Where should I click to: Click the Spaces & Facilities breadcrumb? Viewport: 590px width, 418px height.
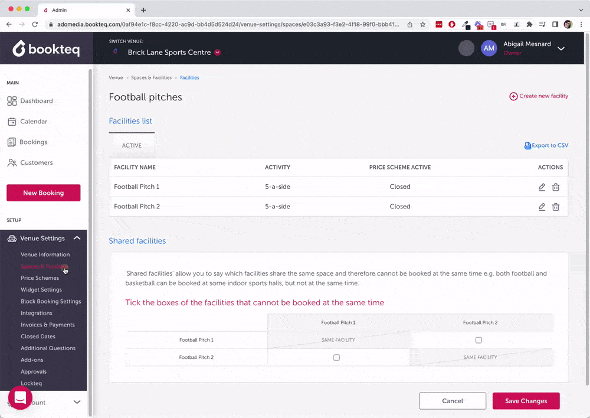coord(151,77)
